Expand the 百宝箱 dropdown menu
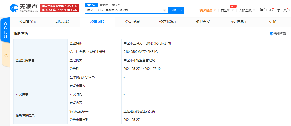This screenshot has height=126, width=291. [x=227, y=10]
